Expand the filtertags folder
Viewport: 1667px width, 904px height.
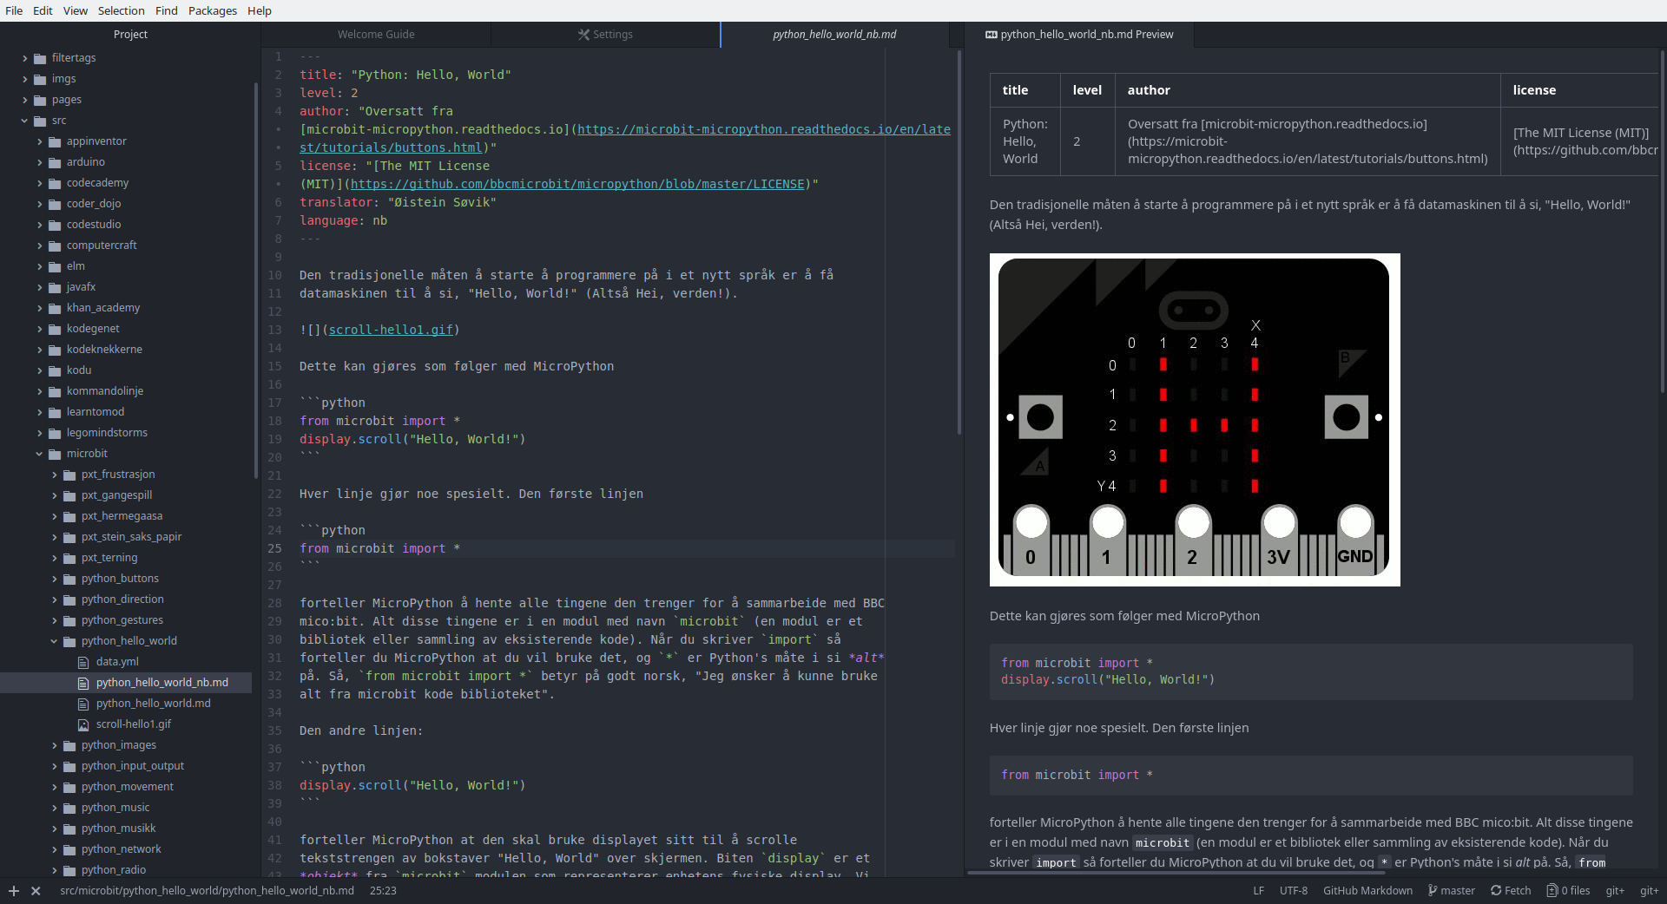24,58
